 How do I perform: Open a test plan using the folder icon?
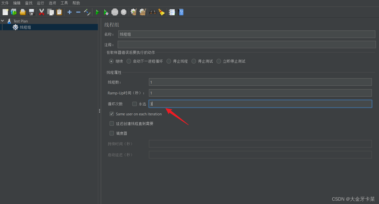[x=22, y=12]
